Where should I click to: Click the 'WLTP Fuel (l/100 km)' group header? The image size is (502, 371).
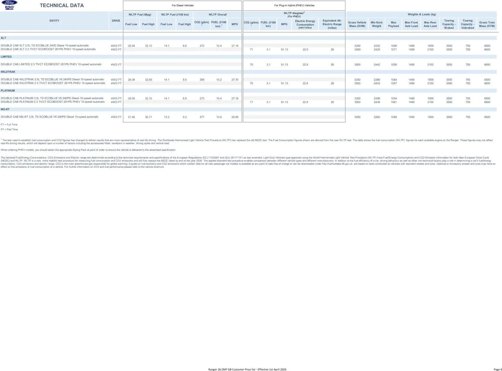175,15
